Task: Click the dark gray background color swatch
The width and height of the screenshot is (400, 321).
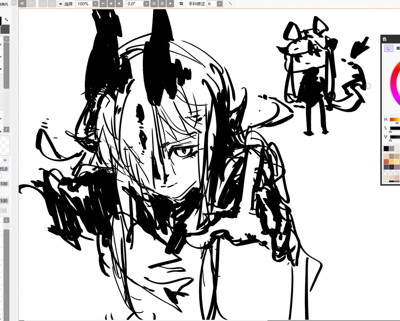Action: coord(5,29)
